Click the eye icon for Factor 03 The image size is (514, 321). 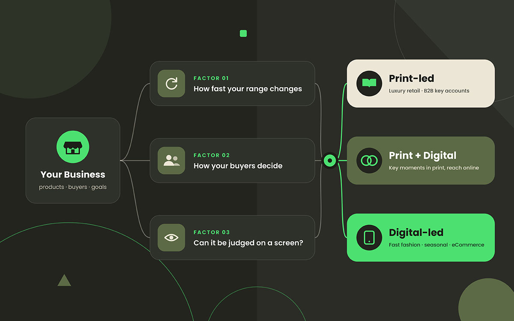(x=171, y=238)
